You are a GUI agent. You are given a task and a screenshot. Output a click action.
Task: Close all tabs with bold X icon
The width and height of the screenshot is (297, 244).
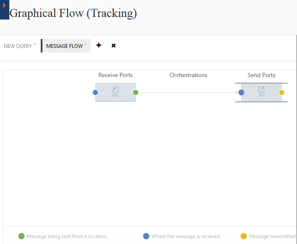(x=113, y=45)
